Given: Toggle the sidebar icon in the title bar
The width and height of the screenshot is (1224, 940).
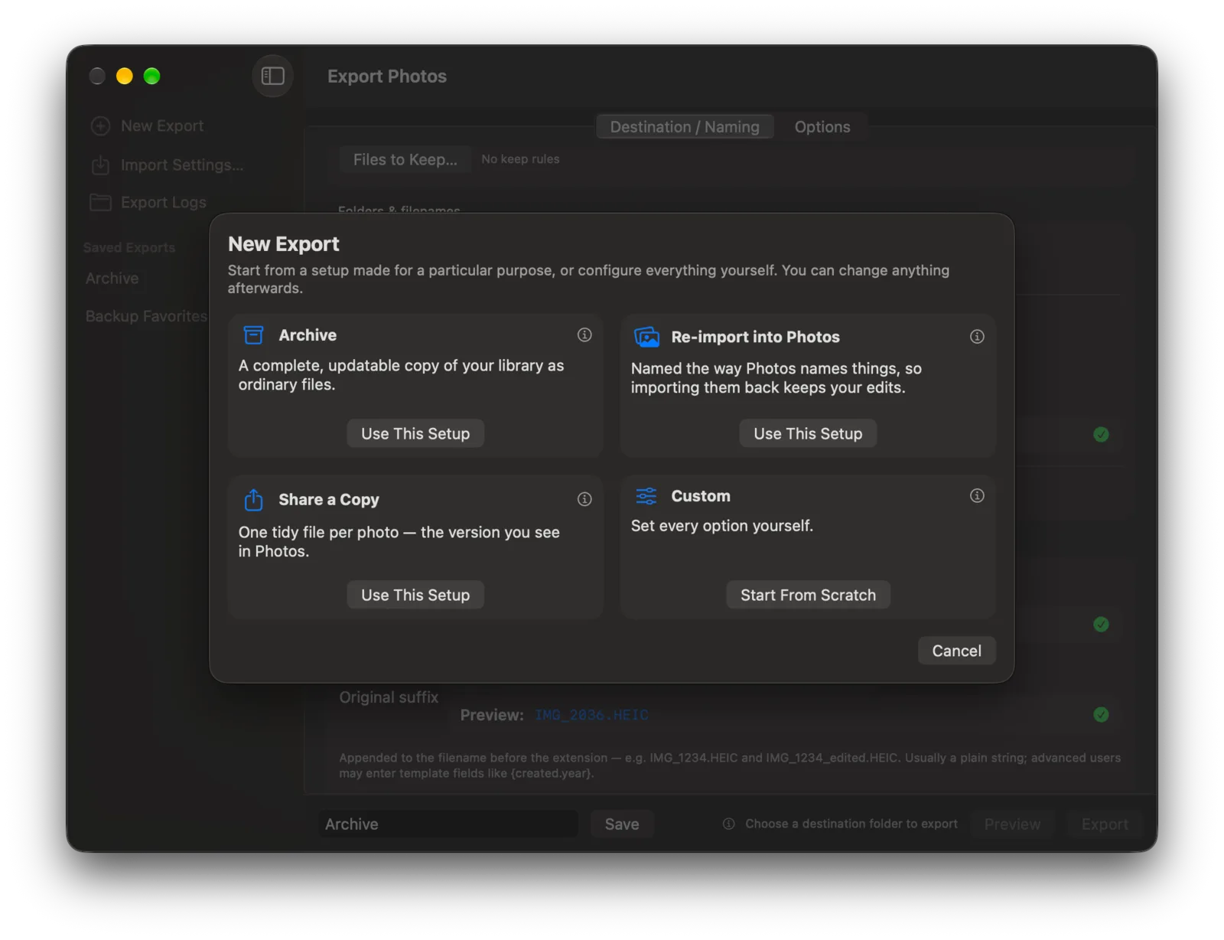Looking at the screenshot, I should click(x=273, y=76).
